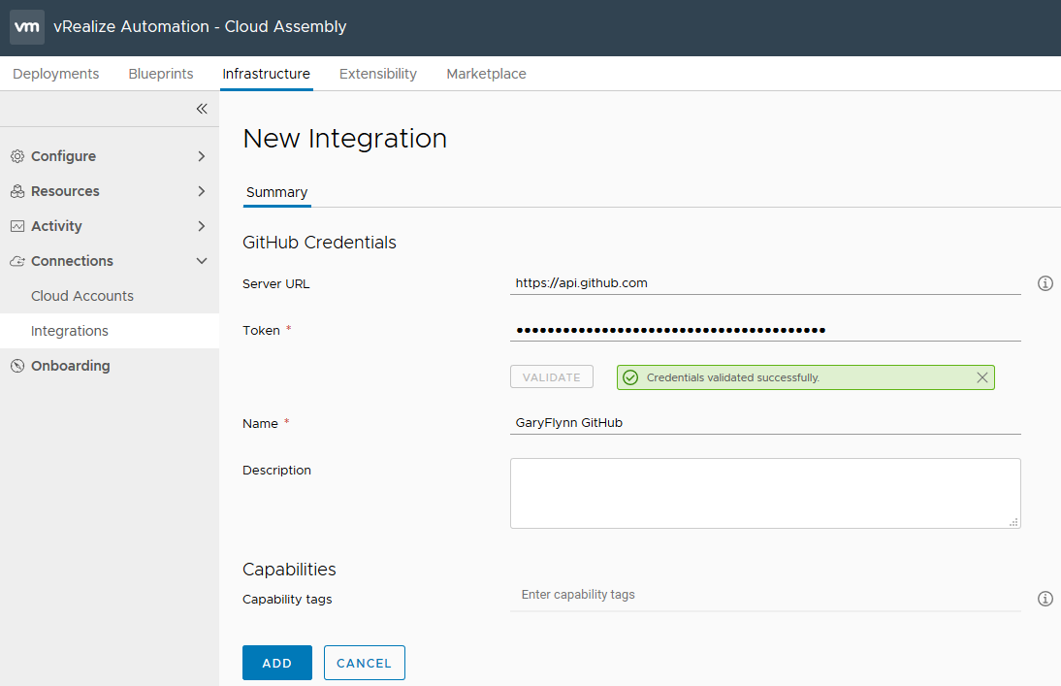The width and height of the screenshot is (1061, 686).
Task: Click the CANCEL button
Action: pyautogui.click(x=364, y=663)
